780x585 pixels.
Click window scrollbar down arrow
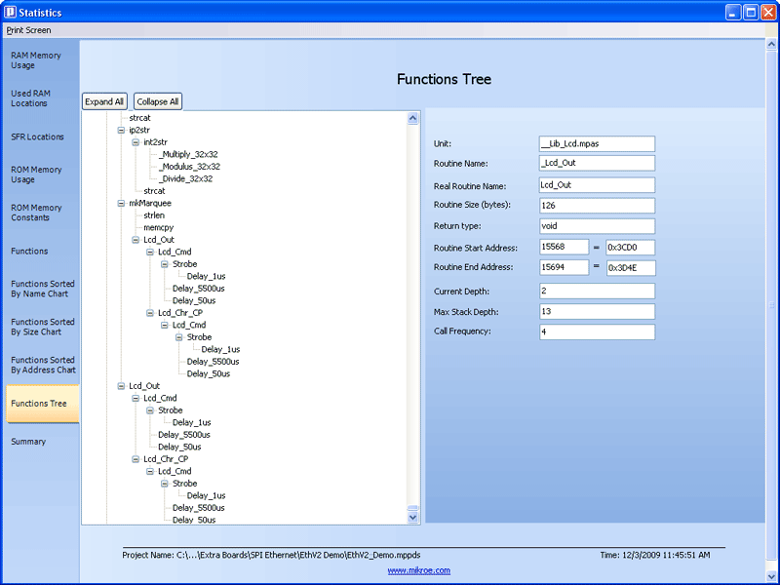click(x=771, y=576)
